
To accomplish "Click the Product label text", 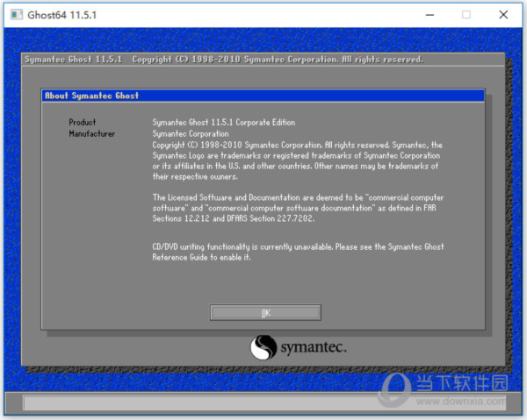I will pos(83,122).
